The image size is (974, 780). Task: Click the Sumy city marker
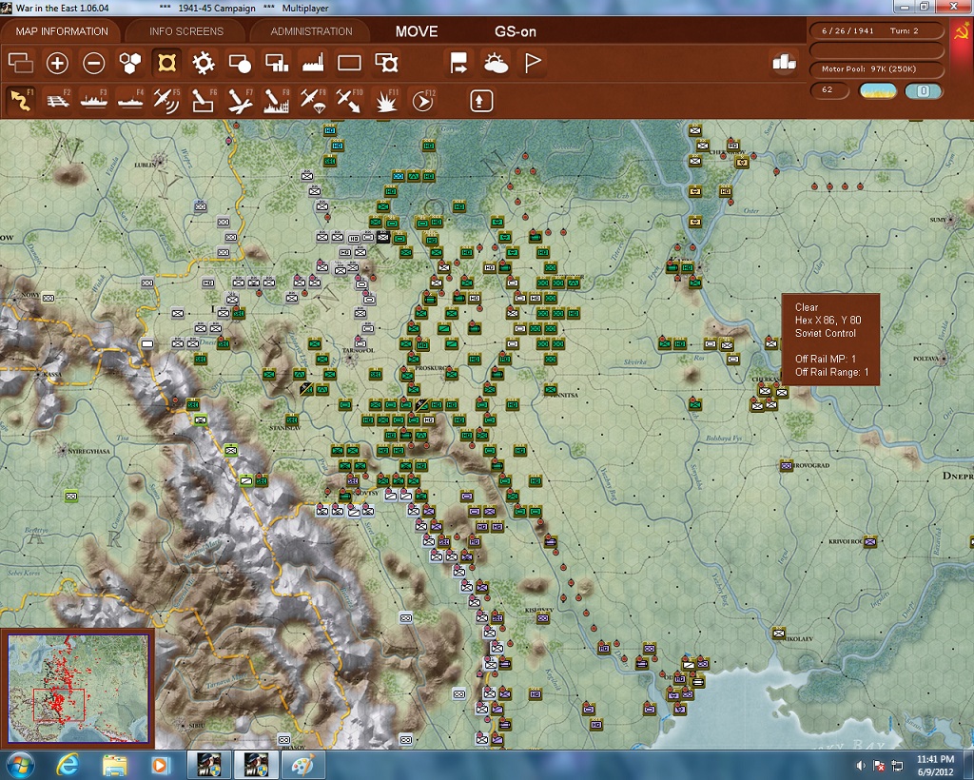(x=951, y=220)
